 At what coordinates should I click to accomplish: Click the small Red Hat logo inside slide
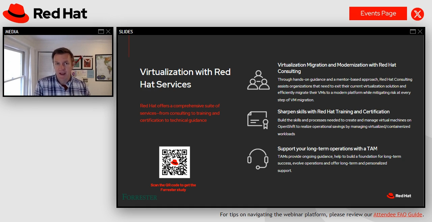tap(399, 196)
